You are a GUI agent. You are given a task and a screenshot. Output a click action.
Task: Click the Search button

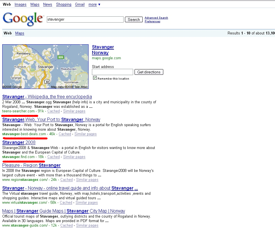click(x=134, y=19)
